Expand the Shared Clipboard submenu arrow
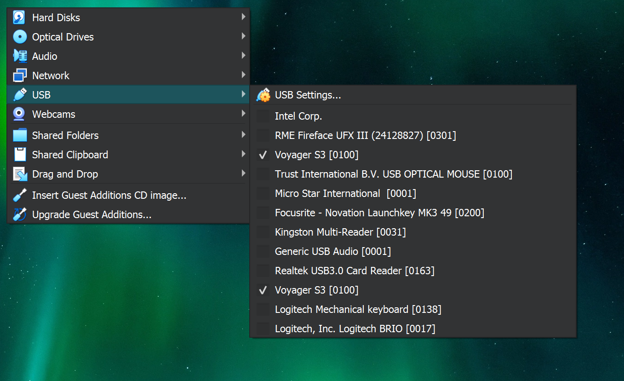 (243, 154)
